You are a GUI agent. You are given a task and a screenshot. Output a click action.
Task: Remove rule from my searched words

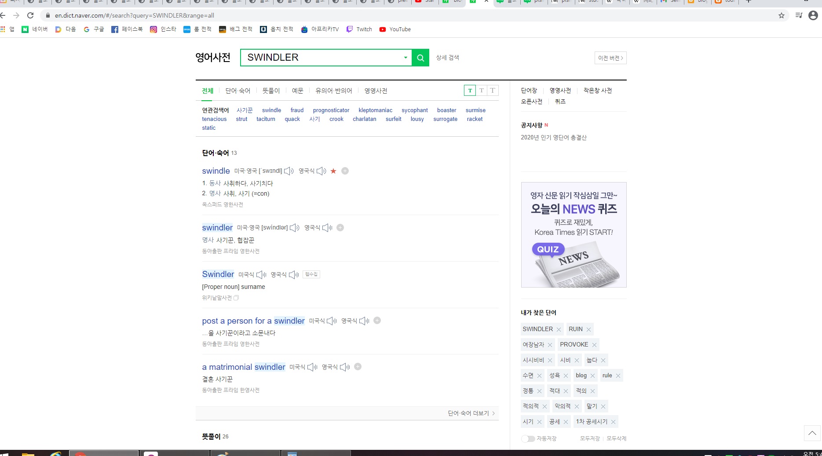tap(618, 376)
